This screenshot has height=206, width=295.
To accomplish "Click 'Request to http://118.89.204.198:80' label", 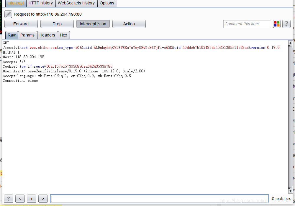I will 48,14.
